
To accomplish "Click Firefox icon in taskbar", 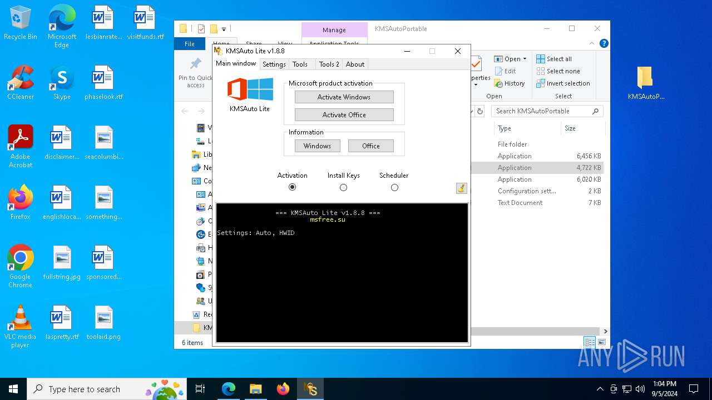I will [x=283, y=389].
